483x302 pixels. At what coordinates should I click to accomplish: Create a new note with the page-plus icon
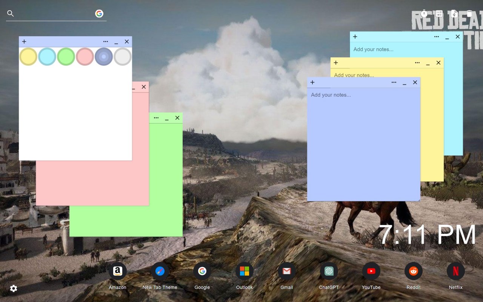[x=454, y=14]
